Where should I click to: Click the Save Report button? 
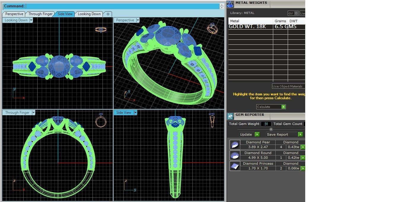pos(284,134)
